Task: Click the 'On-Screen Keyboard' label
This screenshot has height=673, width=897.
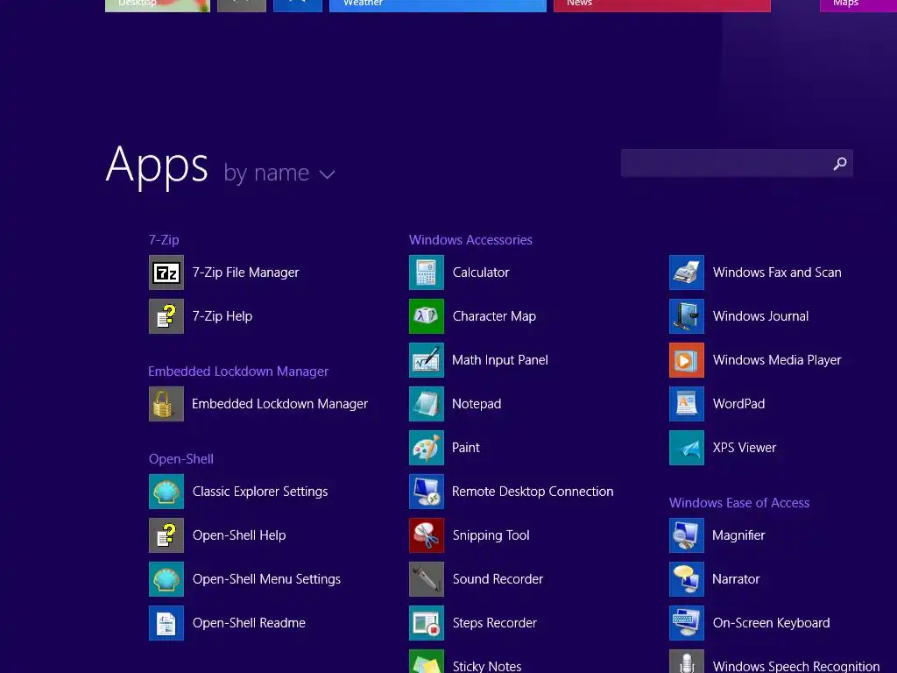Action: pyautogui.click(x=771, y=623)
